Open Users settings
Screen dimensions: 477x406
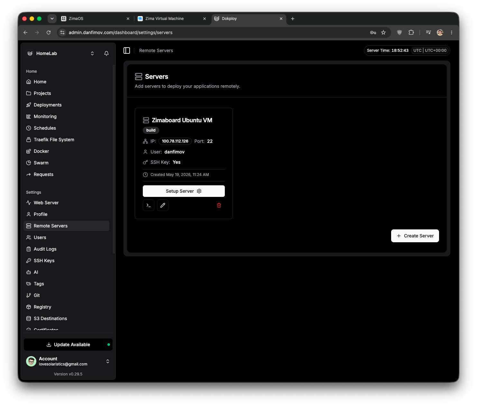67,237
